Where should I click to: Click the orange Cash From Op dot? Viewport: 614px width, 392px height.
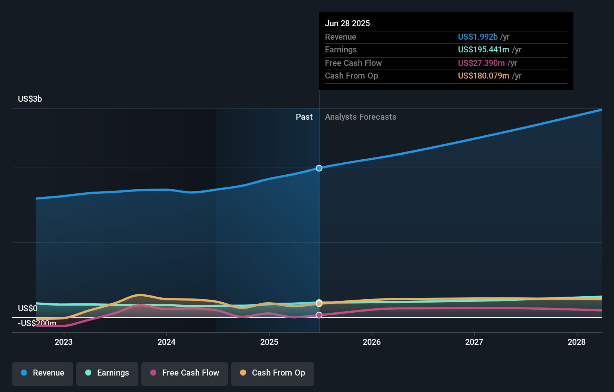[243, 373]
